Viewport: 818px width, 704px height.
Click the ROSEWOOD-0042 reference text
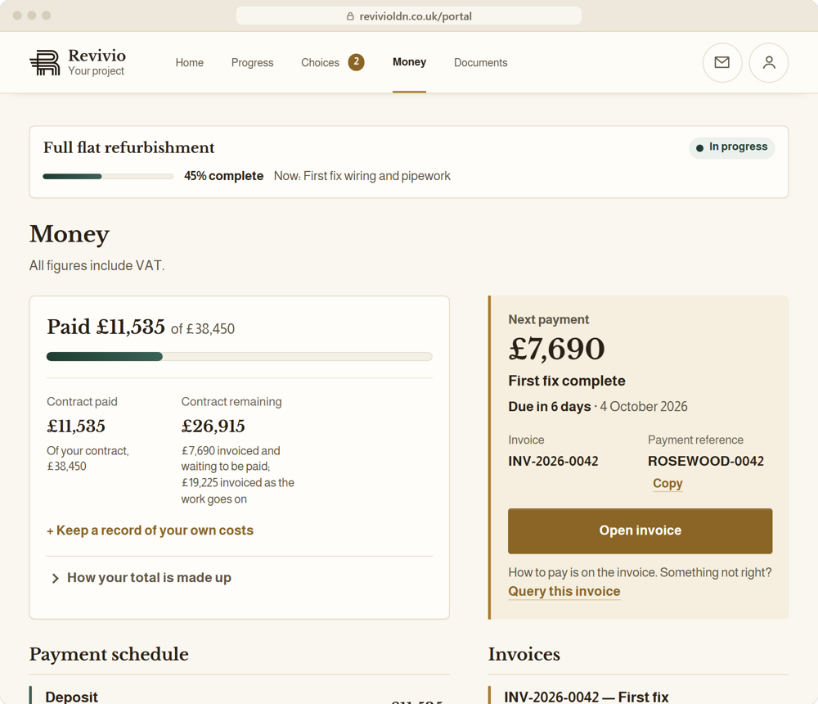706,461
